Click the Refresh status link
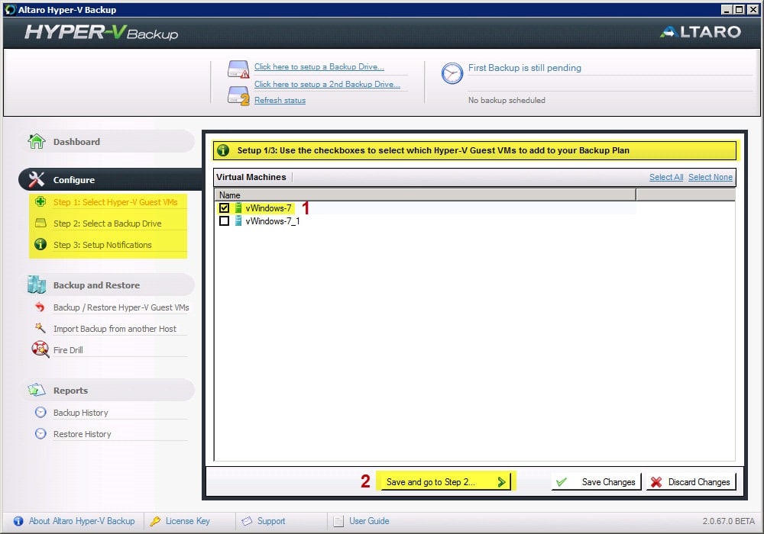This screenshot has width=764, height=534. [280, 100]
